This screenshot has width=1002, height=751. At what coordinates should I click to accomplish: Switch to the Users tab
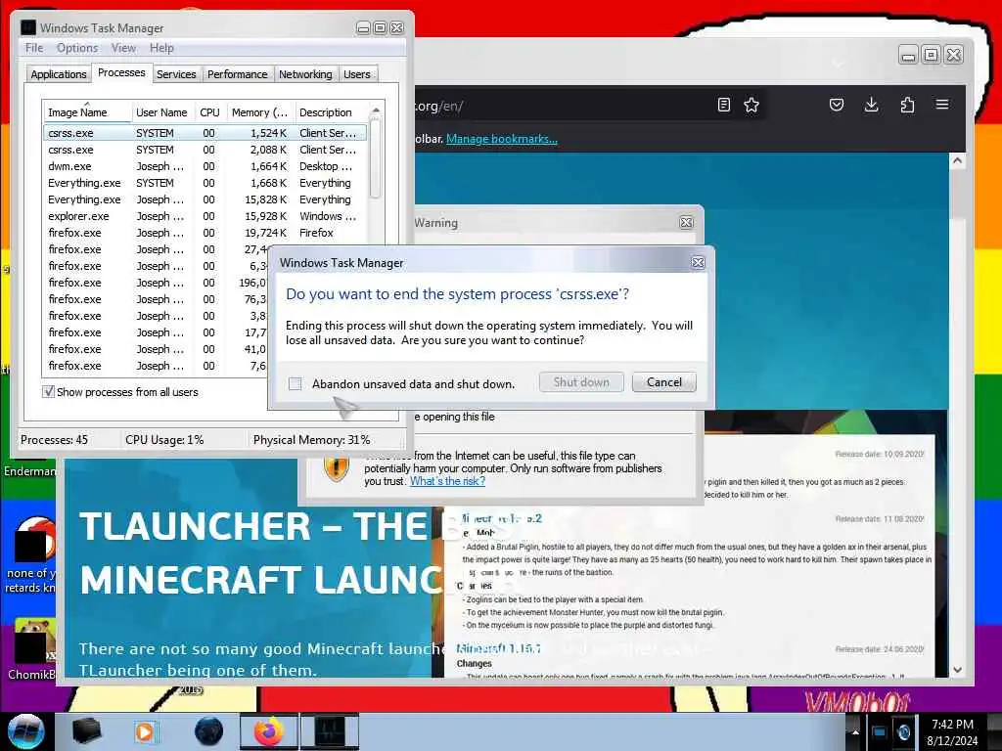pyautogui.click(x=356, y=74)
